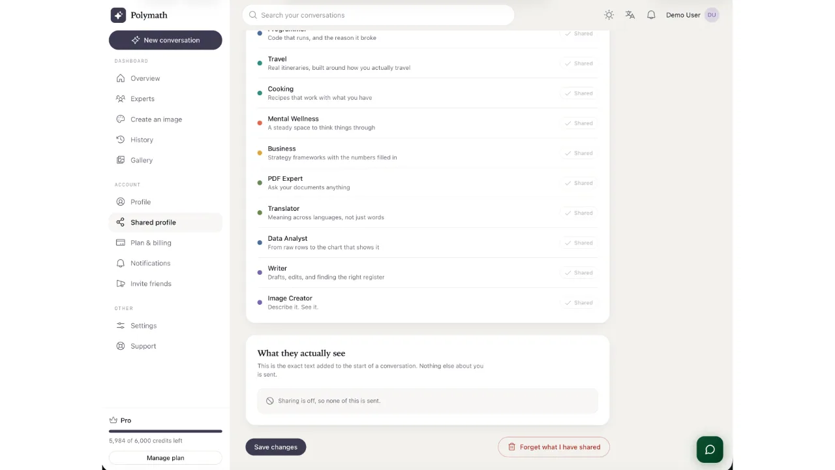Click the Polymath logo icon

118,15
